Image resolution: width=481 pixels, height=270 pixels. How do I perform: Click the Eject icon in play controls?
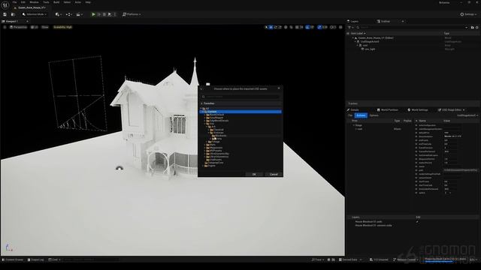coord(110,14)
